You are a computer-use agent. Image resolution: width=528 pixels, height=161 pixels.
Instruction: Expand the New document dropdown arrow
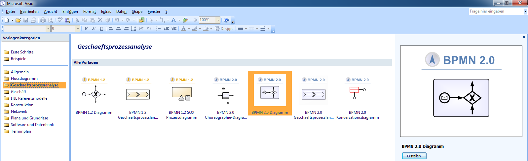[x=12, y=20]
